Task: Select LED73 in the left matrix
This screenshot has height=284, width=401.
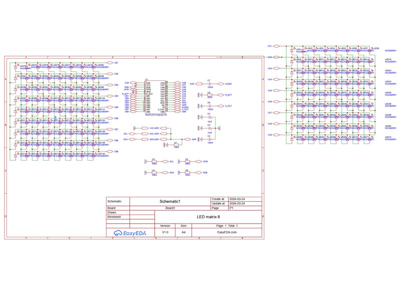Action: 16,66
